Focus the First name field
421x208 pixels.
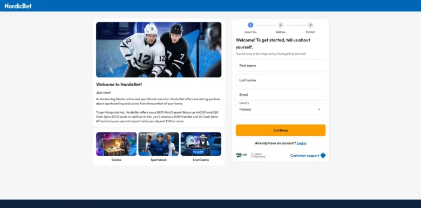click(281, 66)
